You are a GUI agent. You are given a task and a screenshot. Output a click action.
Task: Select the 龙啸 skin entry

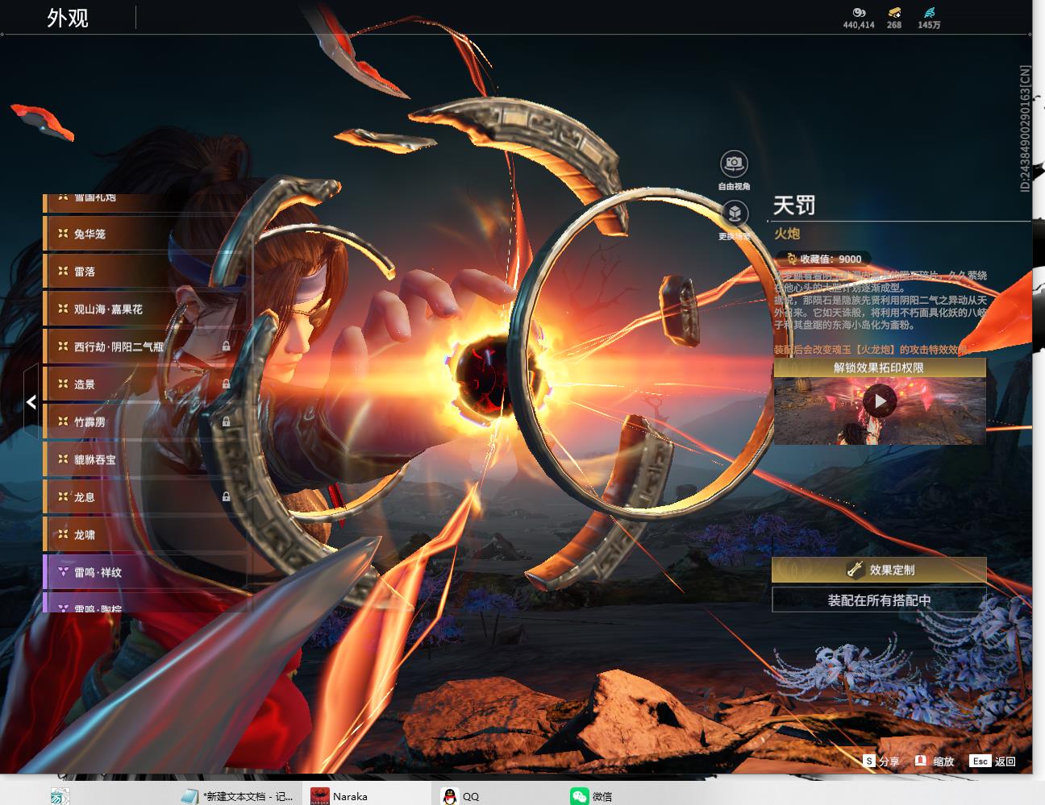[x=147, y=535]
